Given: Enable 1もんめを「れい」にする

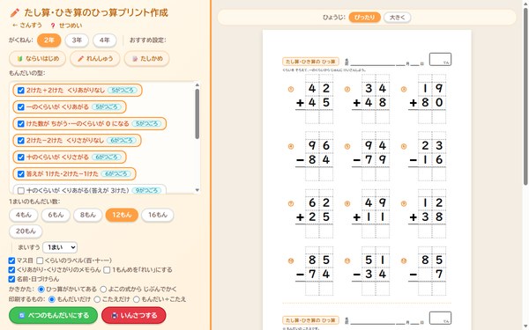Looking at the screenshot, I should [107, 270].
